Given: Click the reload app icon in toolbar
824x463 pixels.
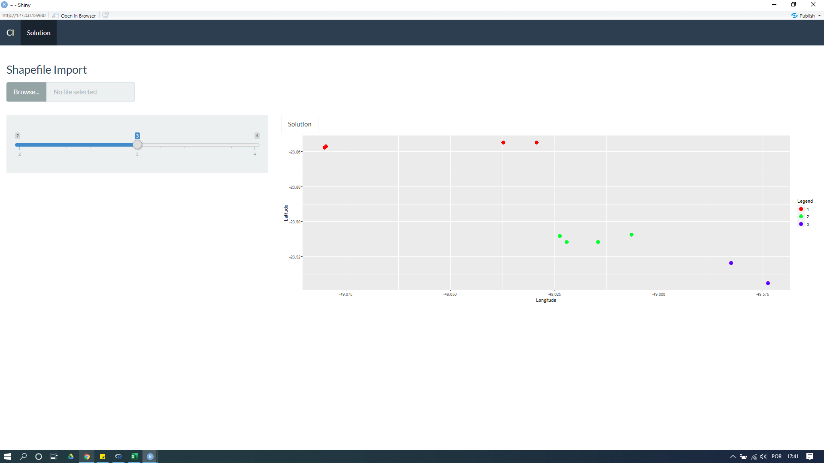Looking at the screenshot, I should click(x=106, y=15).
